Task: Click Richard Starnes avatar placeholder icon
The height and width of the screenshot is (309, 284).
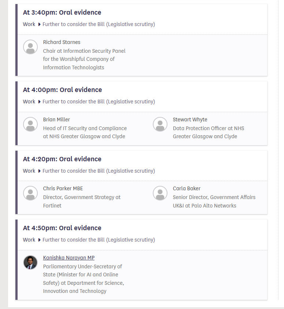Action: point(30,47)
